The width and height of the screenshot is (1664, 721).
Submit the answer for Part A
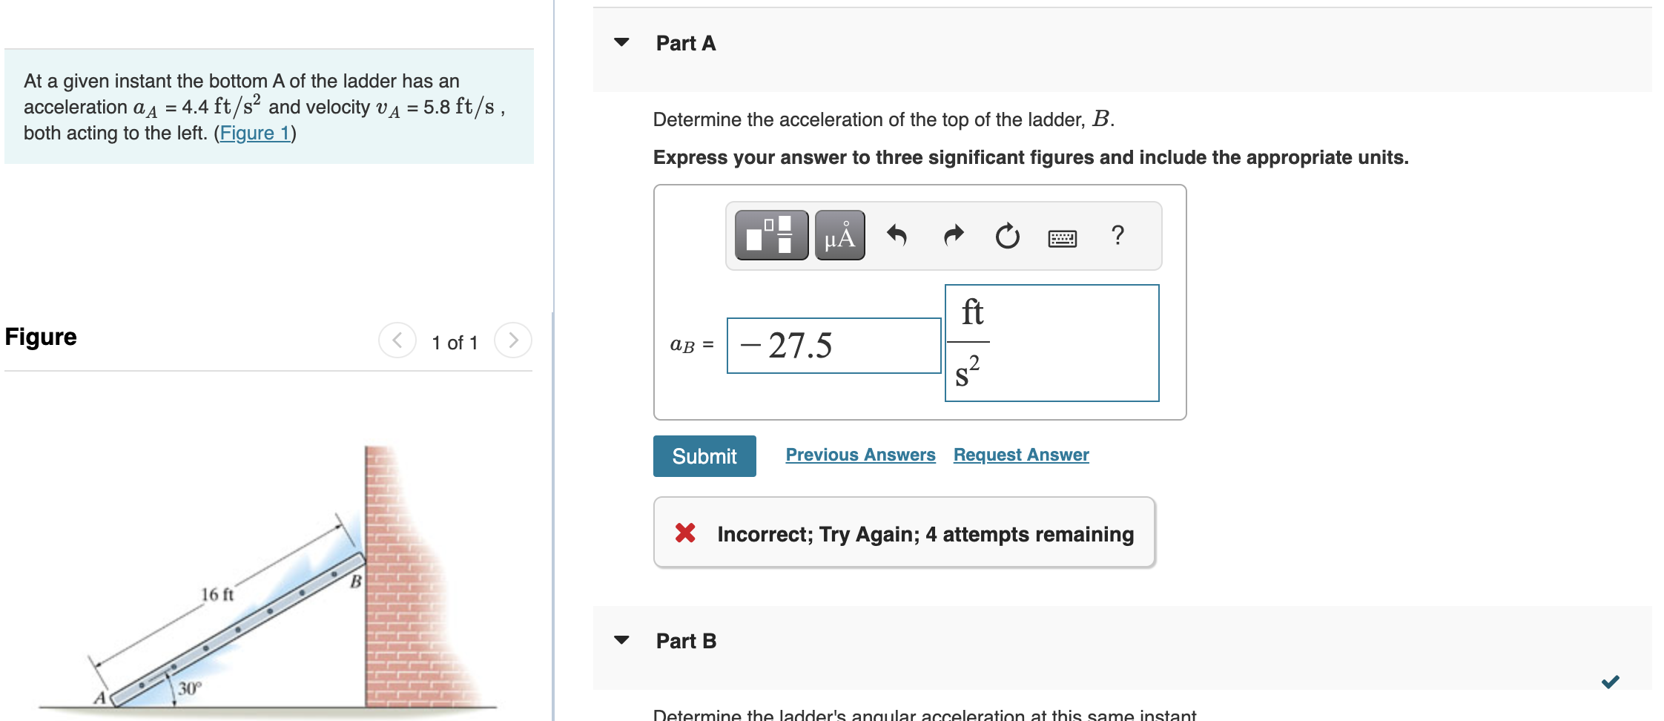[x=704, y=455]
